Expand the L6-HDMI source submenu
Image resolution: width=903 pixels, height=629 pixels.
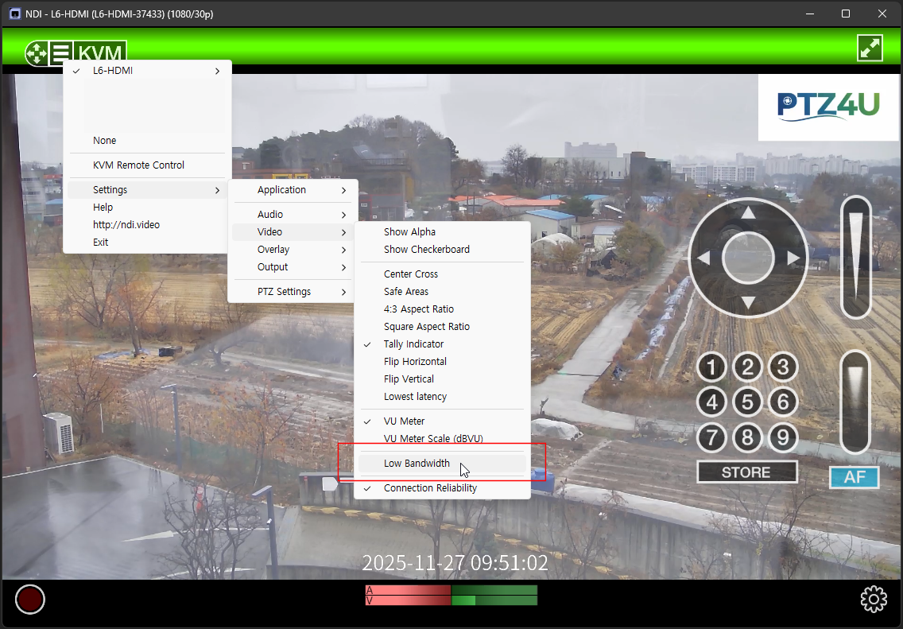coord(147,70)
